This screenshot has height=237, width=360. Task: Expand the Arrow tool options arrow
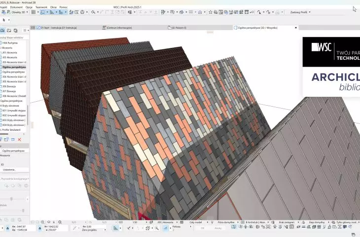9,20
